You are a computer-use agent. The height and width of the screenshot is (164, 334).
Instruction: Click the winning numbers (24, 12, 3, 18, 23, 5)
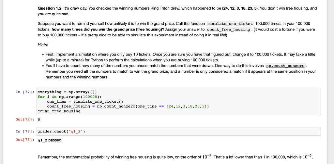pyautogui.click(x=240, y=8)
